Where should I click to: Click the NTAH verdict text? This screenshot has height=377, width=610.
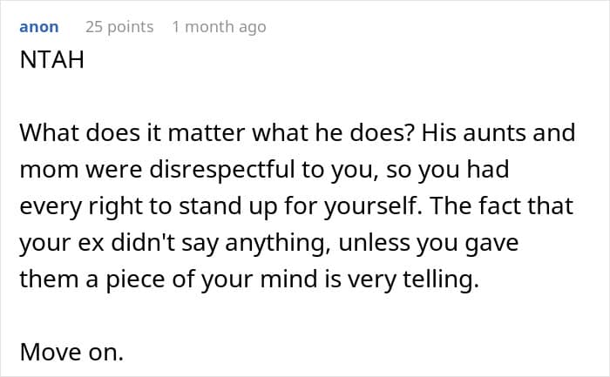tap(51, 60)
